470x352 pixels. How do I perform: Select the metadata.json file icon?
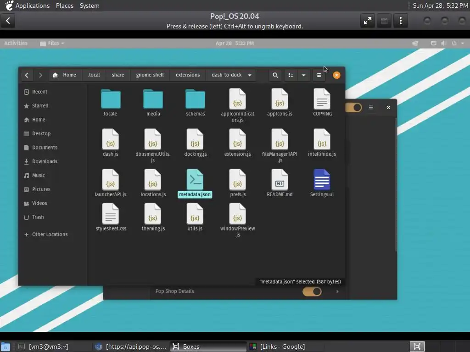coord(195,179)
